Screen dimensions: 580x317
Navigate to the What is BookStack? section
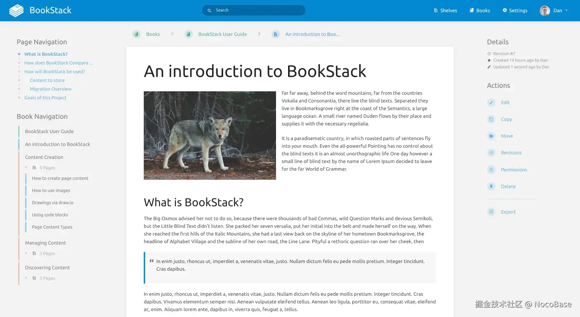click(x=46, y=54)
